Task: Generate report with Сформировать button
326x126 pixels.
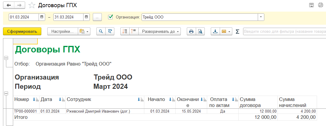Action: tap(22, 32)
